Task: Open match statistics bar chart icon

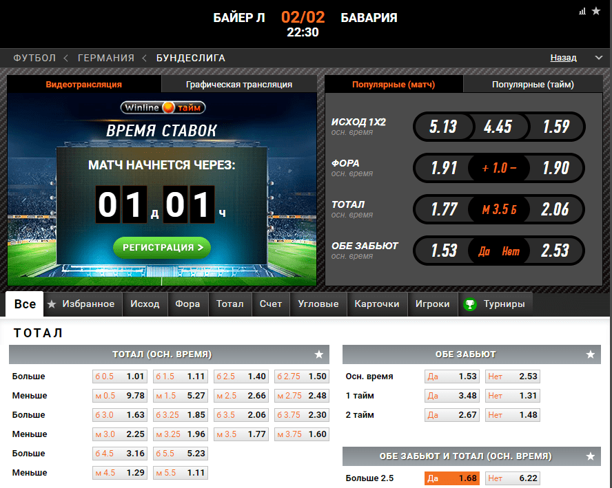Action: (582, 11)
